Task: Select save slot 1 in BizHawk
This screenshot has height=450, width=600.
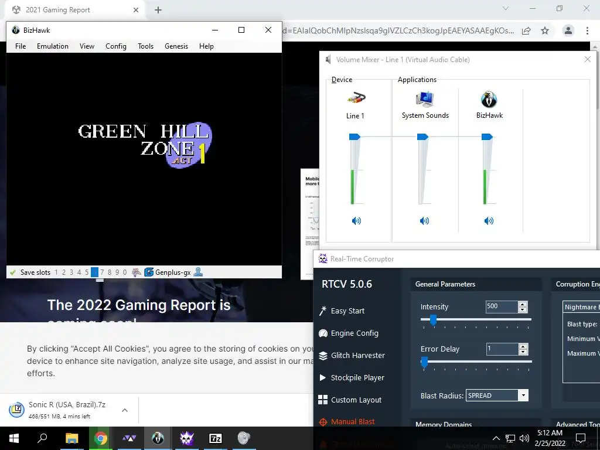Action: tap(56, 272)
